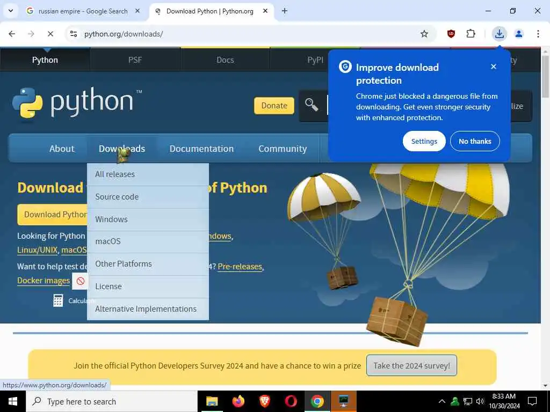Choose License from the Downloads dropdown
This screenshot has width=550, height=412.
148,286
